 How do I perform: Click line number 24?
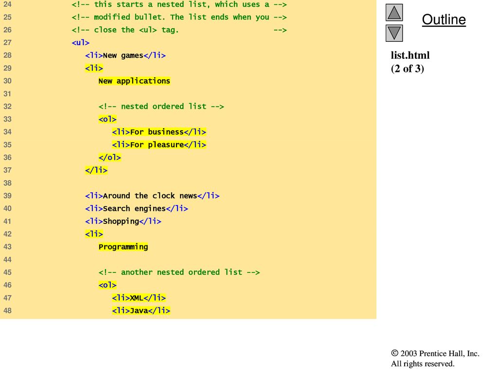[7, 4]
